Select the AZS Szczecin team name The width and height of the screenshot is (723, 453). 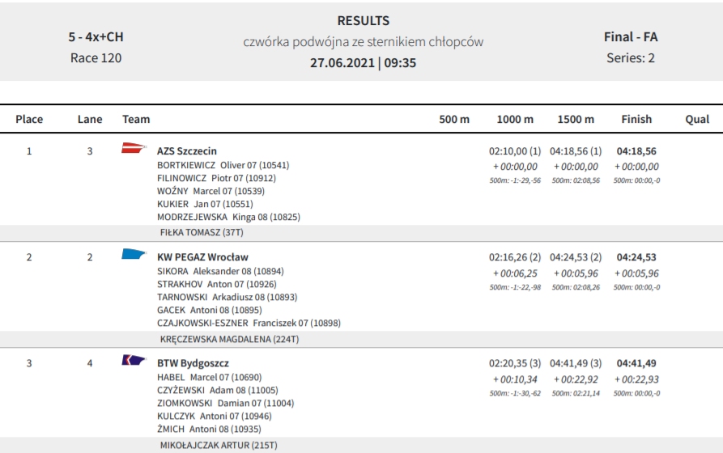point(187,151)
